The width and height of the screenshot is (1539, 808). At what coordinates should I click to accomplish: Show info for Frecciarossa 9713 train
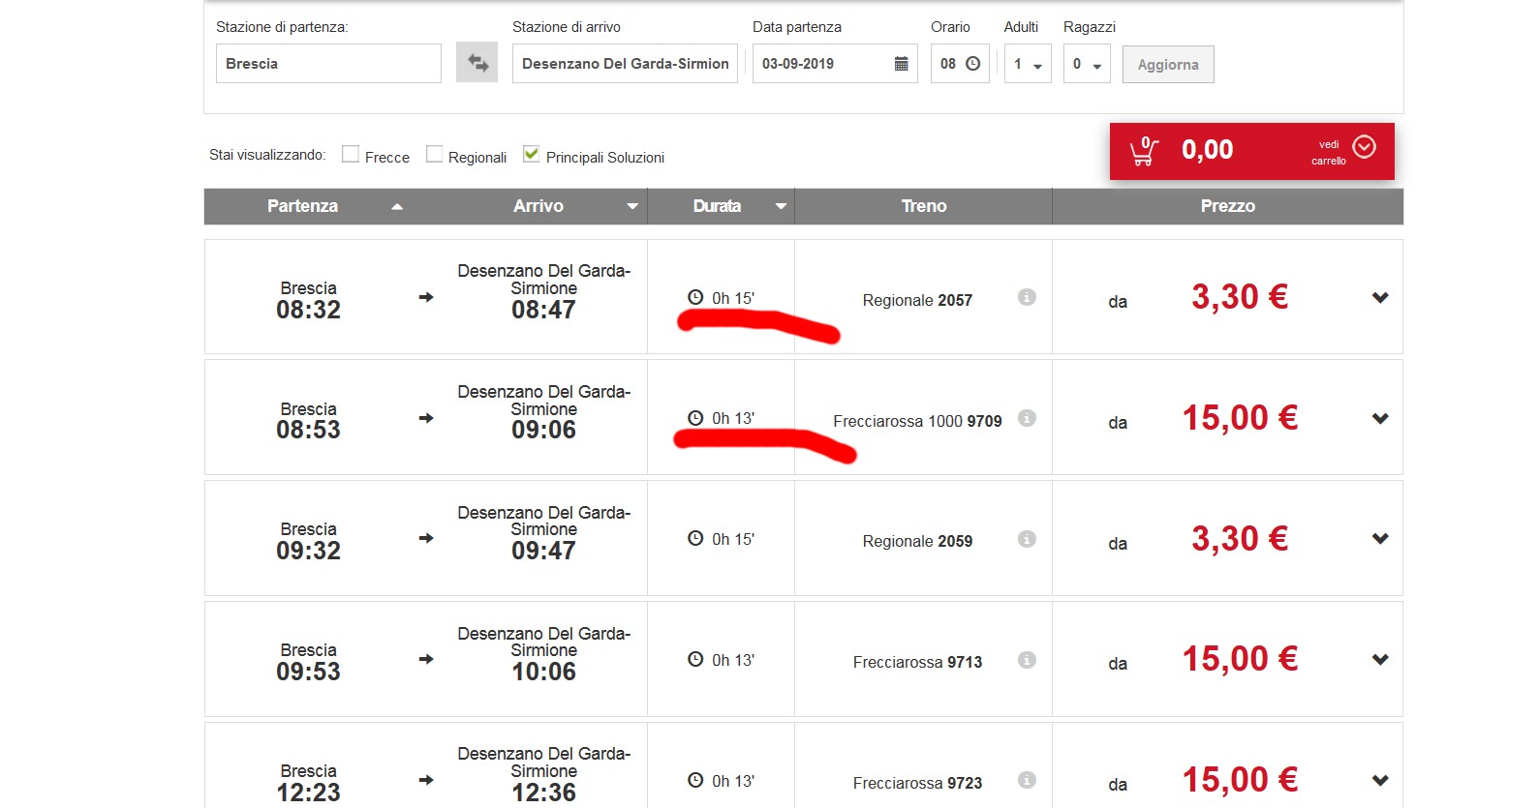point(1027,660)
